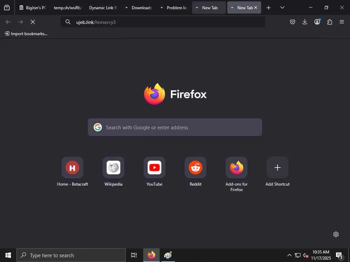
Task: Click the Search with Google field
Action: pyautogui.click(x=175, y=127)
